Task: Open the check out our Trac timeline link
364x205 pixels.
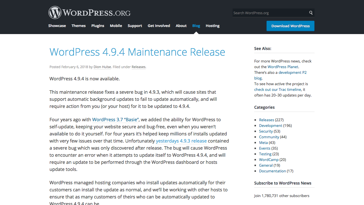Action: coord(278,89)
